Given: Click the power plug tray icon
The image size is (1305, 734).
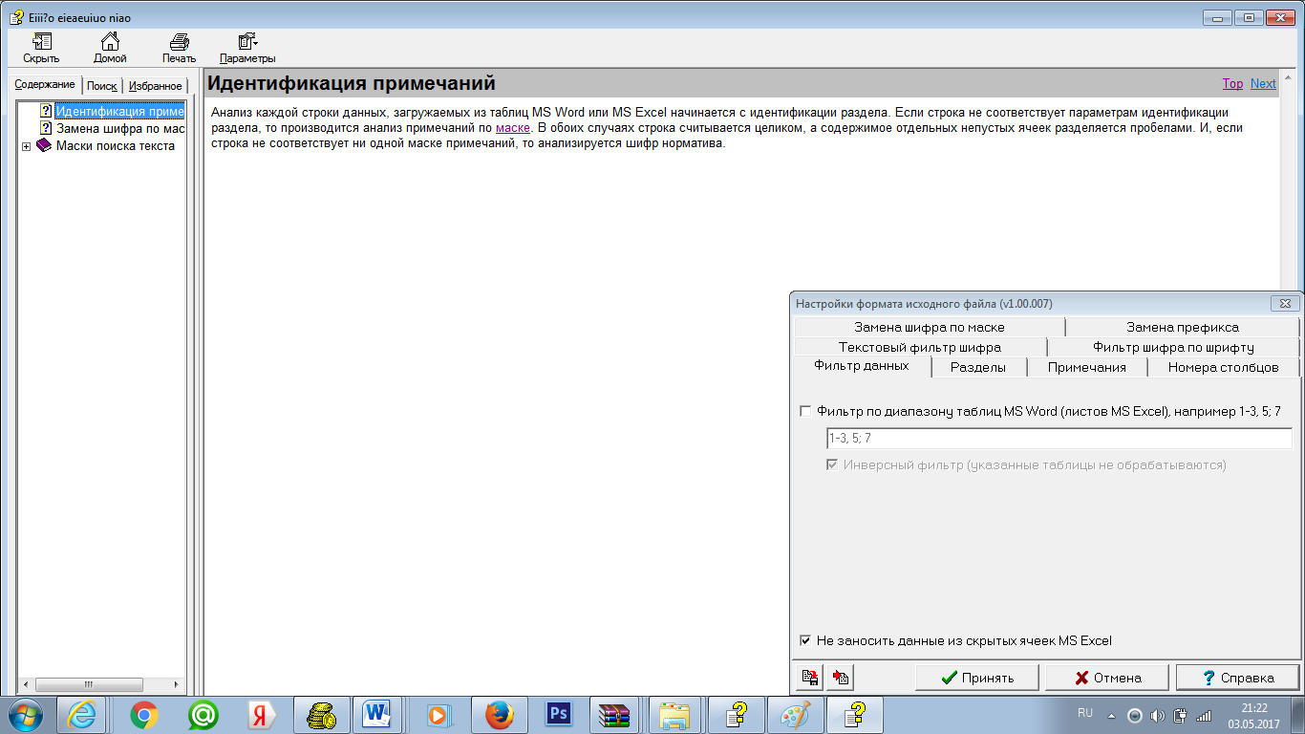Looking at the screenshot, I should point(1180,715).
